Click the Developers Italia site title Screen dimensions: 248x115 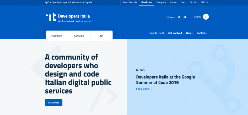point(74,16)
